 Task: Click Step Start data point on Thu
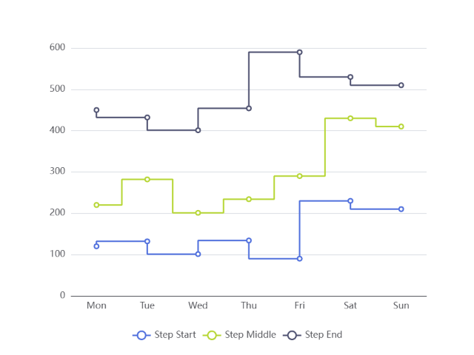tap(249, 240)
